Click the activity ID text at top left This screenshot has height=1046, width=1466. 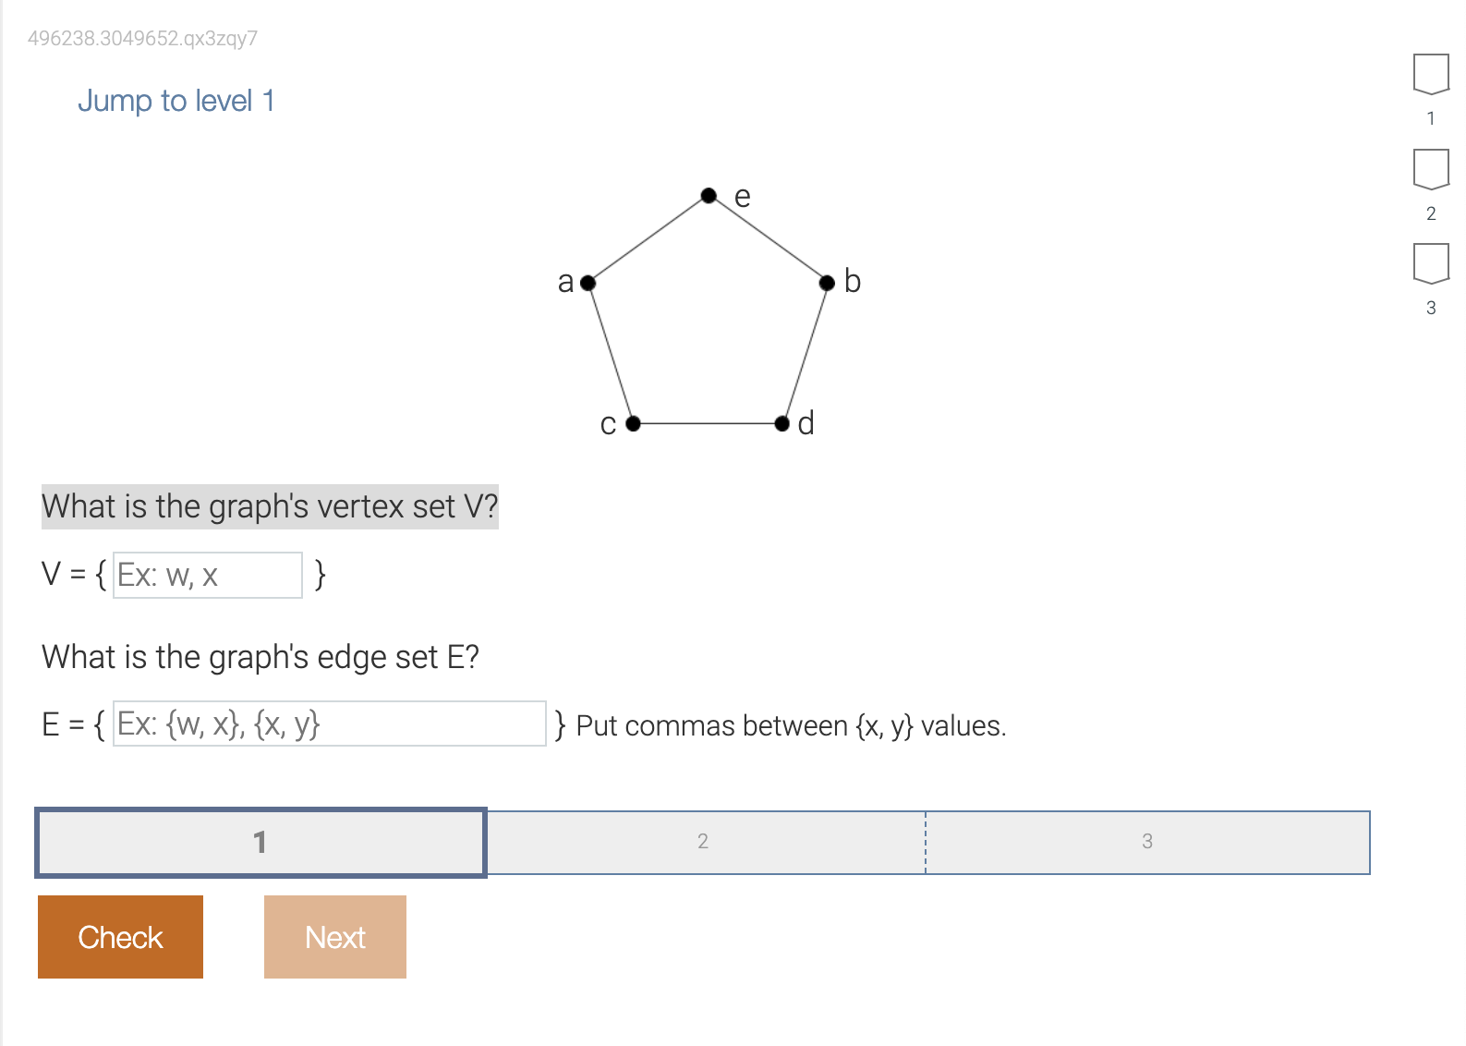pos(140,39)
